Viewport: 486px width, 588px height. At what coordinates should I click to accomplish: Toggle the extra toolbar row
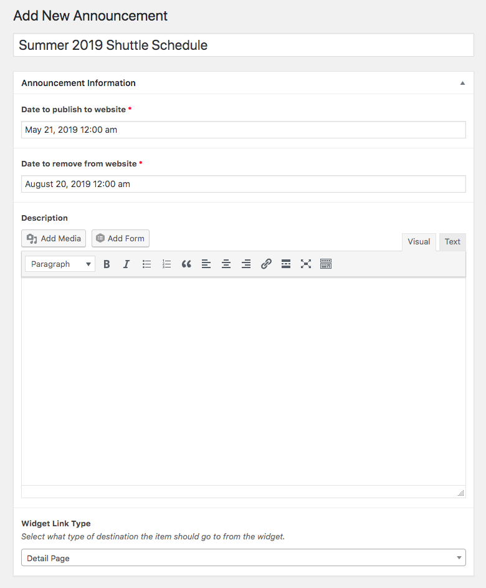click(326, 264)
